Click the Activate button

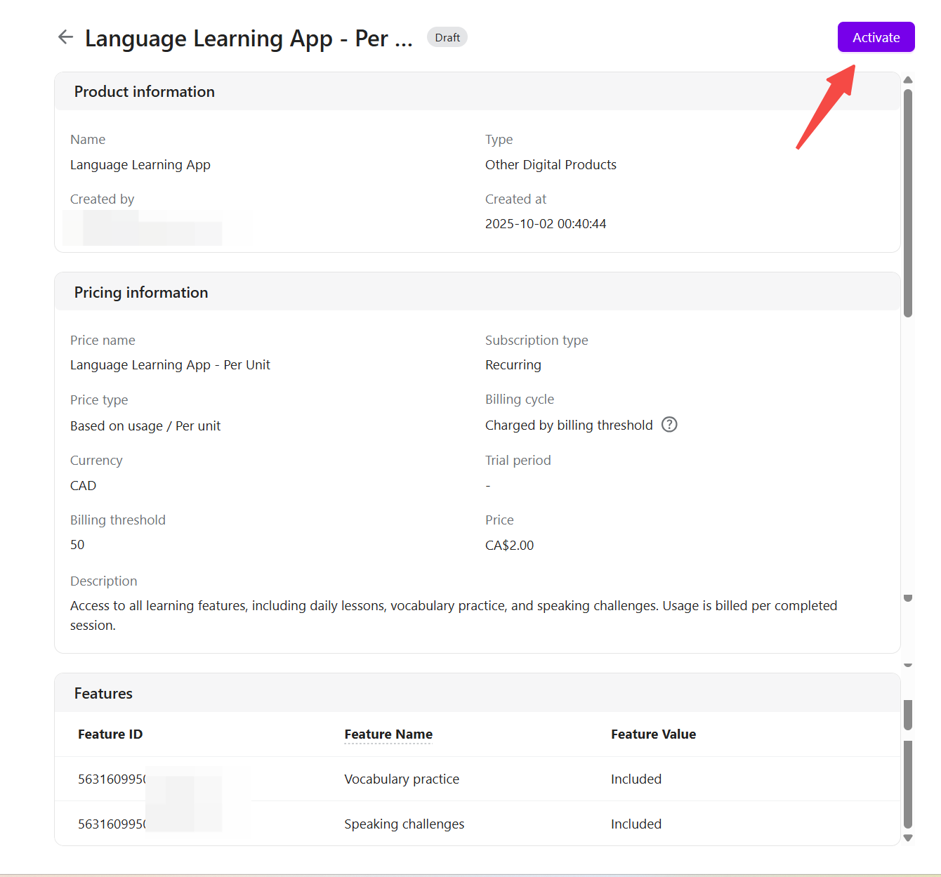coord(876,37)
